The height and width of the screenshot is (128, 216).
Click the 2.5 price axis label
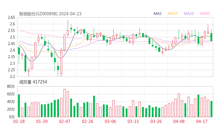point(12,37)
